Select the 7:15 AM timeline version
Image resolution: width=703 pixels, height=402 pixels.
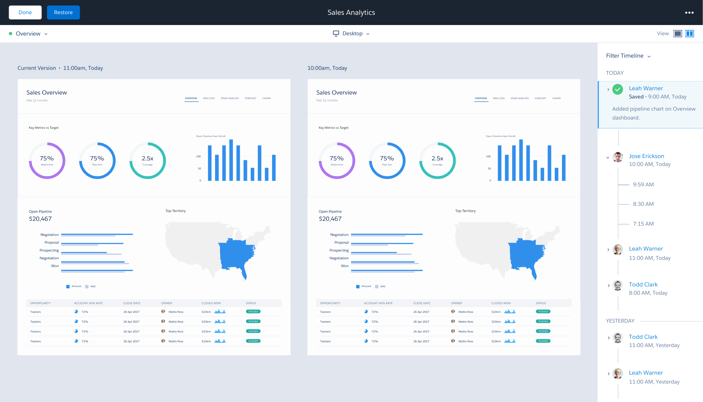pos(643,224)
